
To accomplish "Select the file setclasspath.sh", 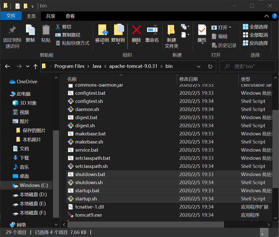I will 169,166.
